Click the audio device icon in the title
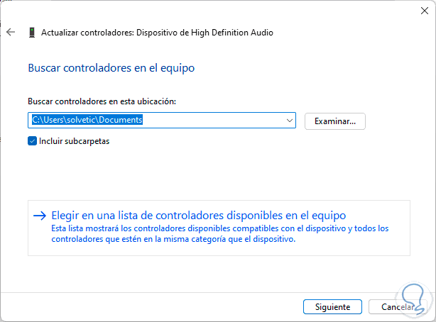The image size is (436, 322). 32,33
